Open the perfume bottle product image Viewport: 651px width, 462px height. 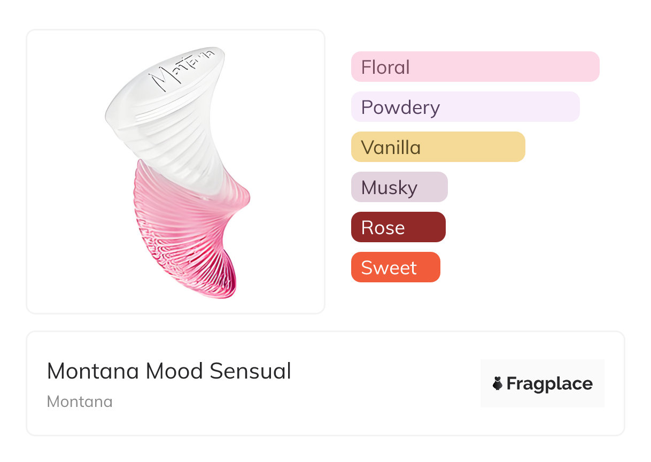click(175, 171)
